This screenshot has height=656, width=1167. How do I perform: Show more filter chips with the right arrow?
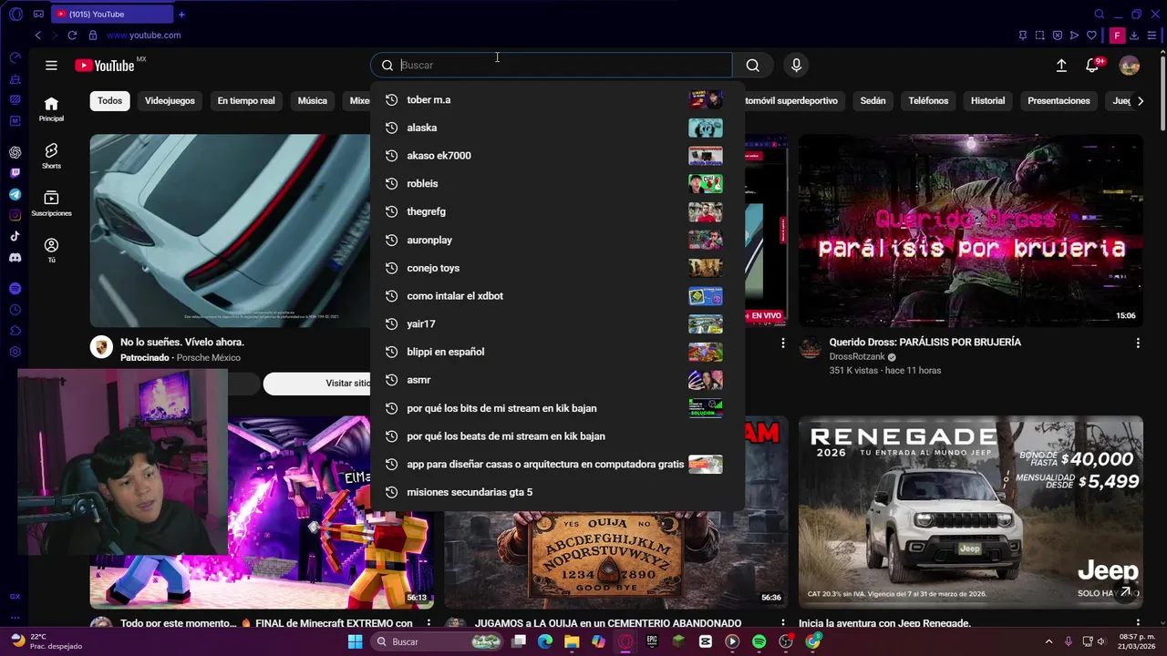pos(1140,101)
